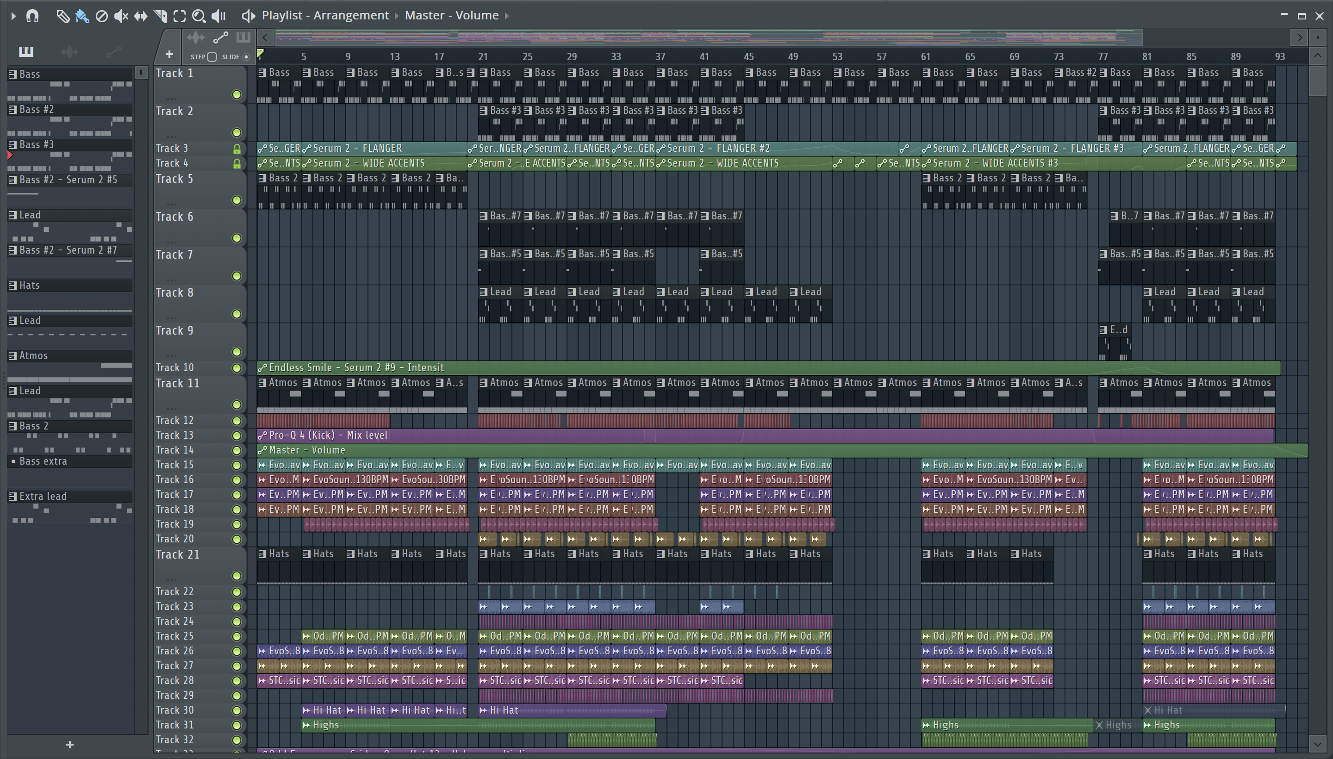Viewport: 1333px width, 759px height.
Task: Focus audio clips in playlist header
Action: tap(196, 37)
